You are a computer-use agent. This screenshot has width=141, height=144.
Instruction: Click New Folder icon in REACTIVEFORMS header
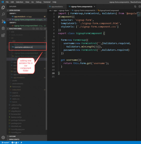tap(37, 29)
